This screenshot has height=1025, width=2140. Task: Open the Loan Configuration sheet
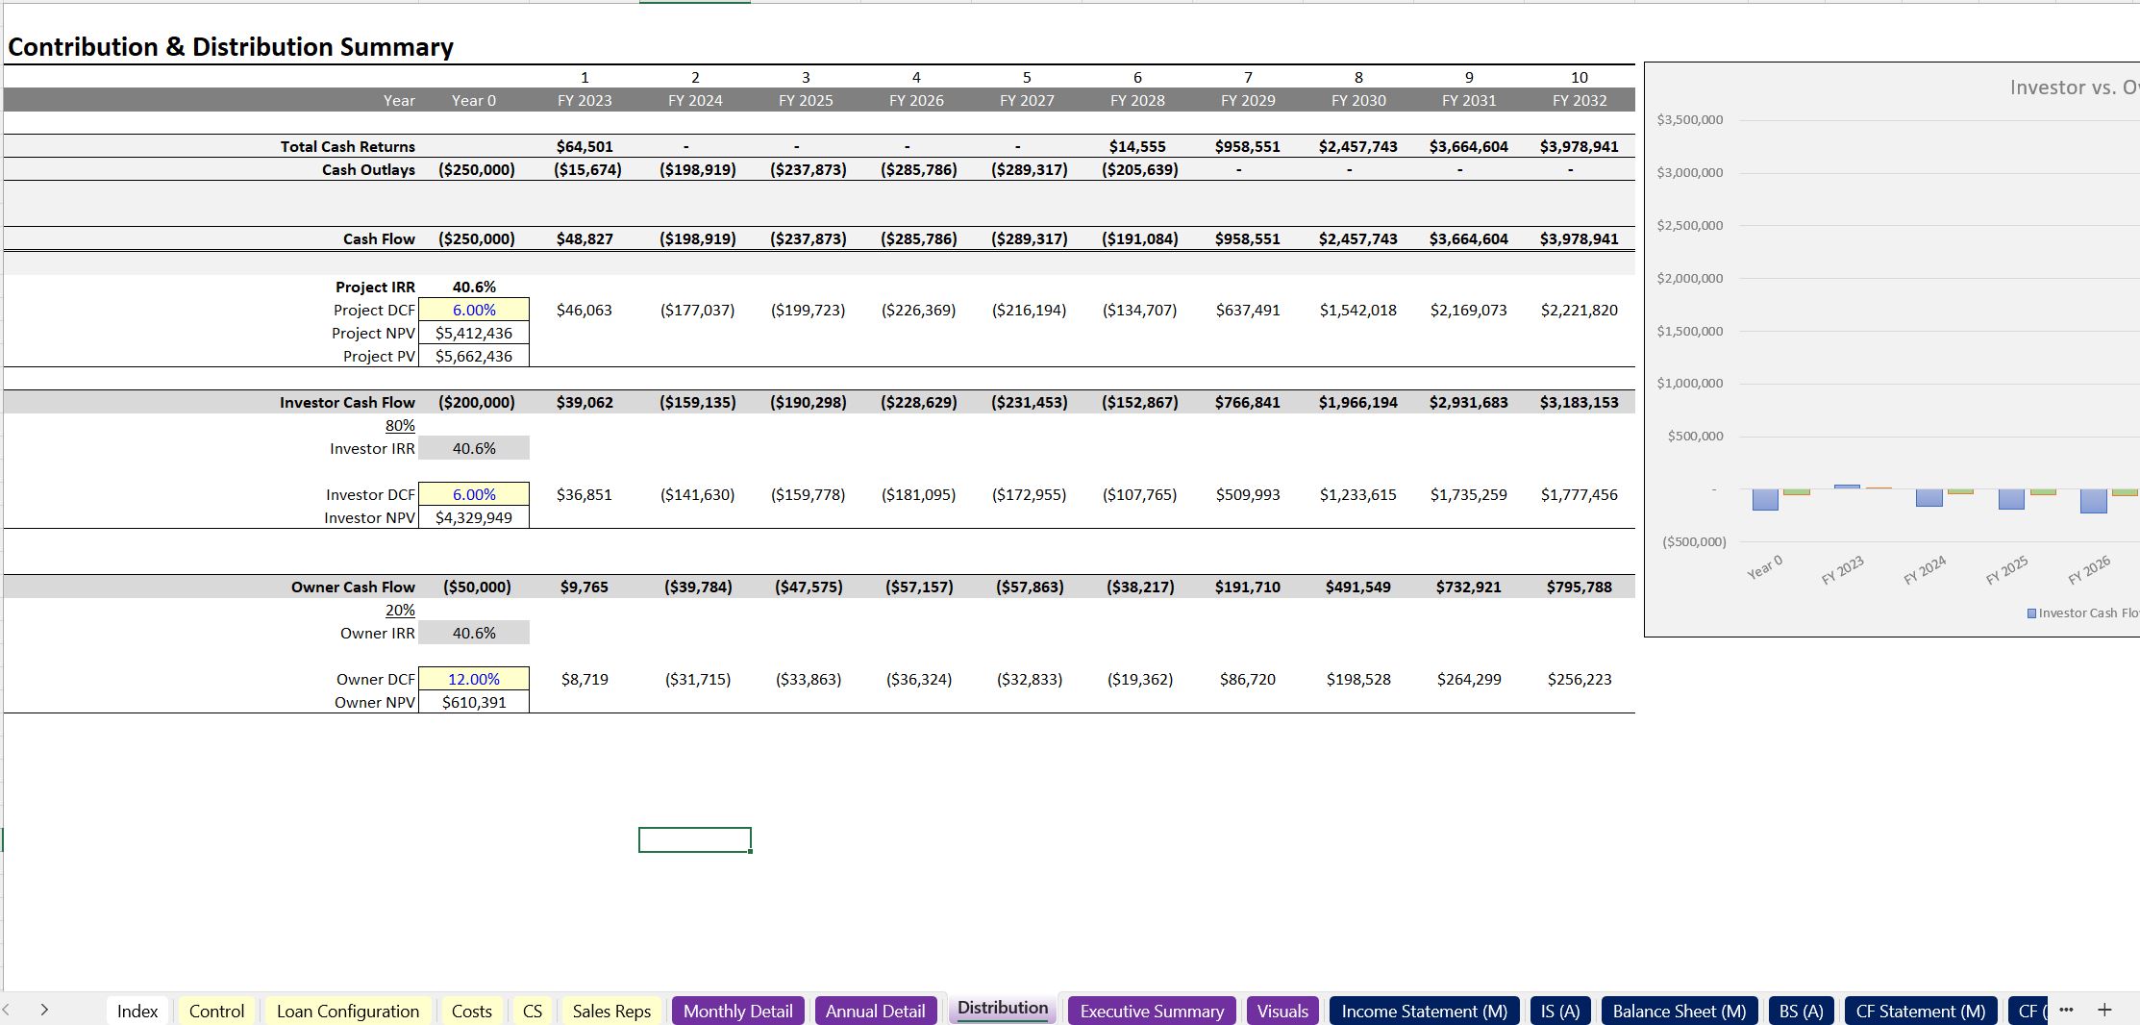347,1011
